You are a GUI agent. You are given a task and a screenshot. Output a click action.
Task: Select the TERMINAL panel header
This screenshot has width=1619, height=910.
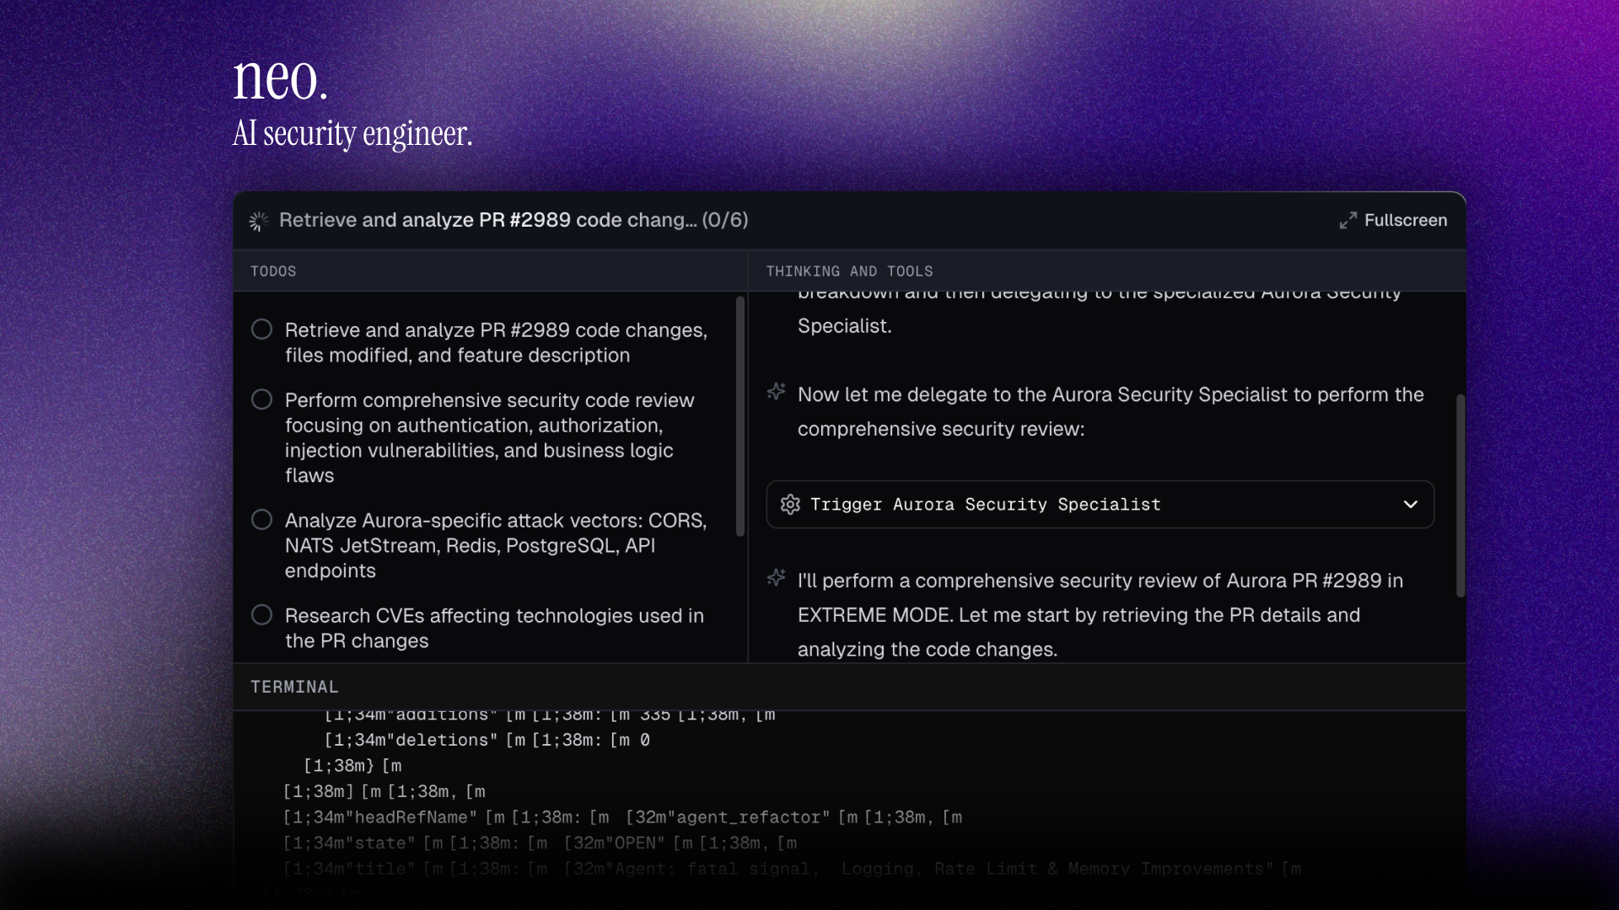294,687
